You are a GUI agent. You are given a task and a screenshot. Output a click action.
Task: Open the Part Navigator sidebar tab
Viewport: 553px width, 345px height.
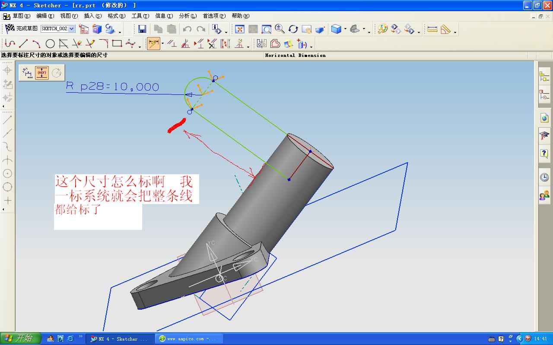pyautogui.click(x=544, y=95)
